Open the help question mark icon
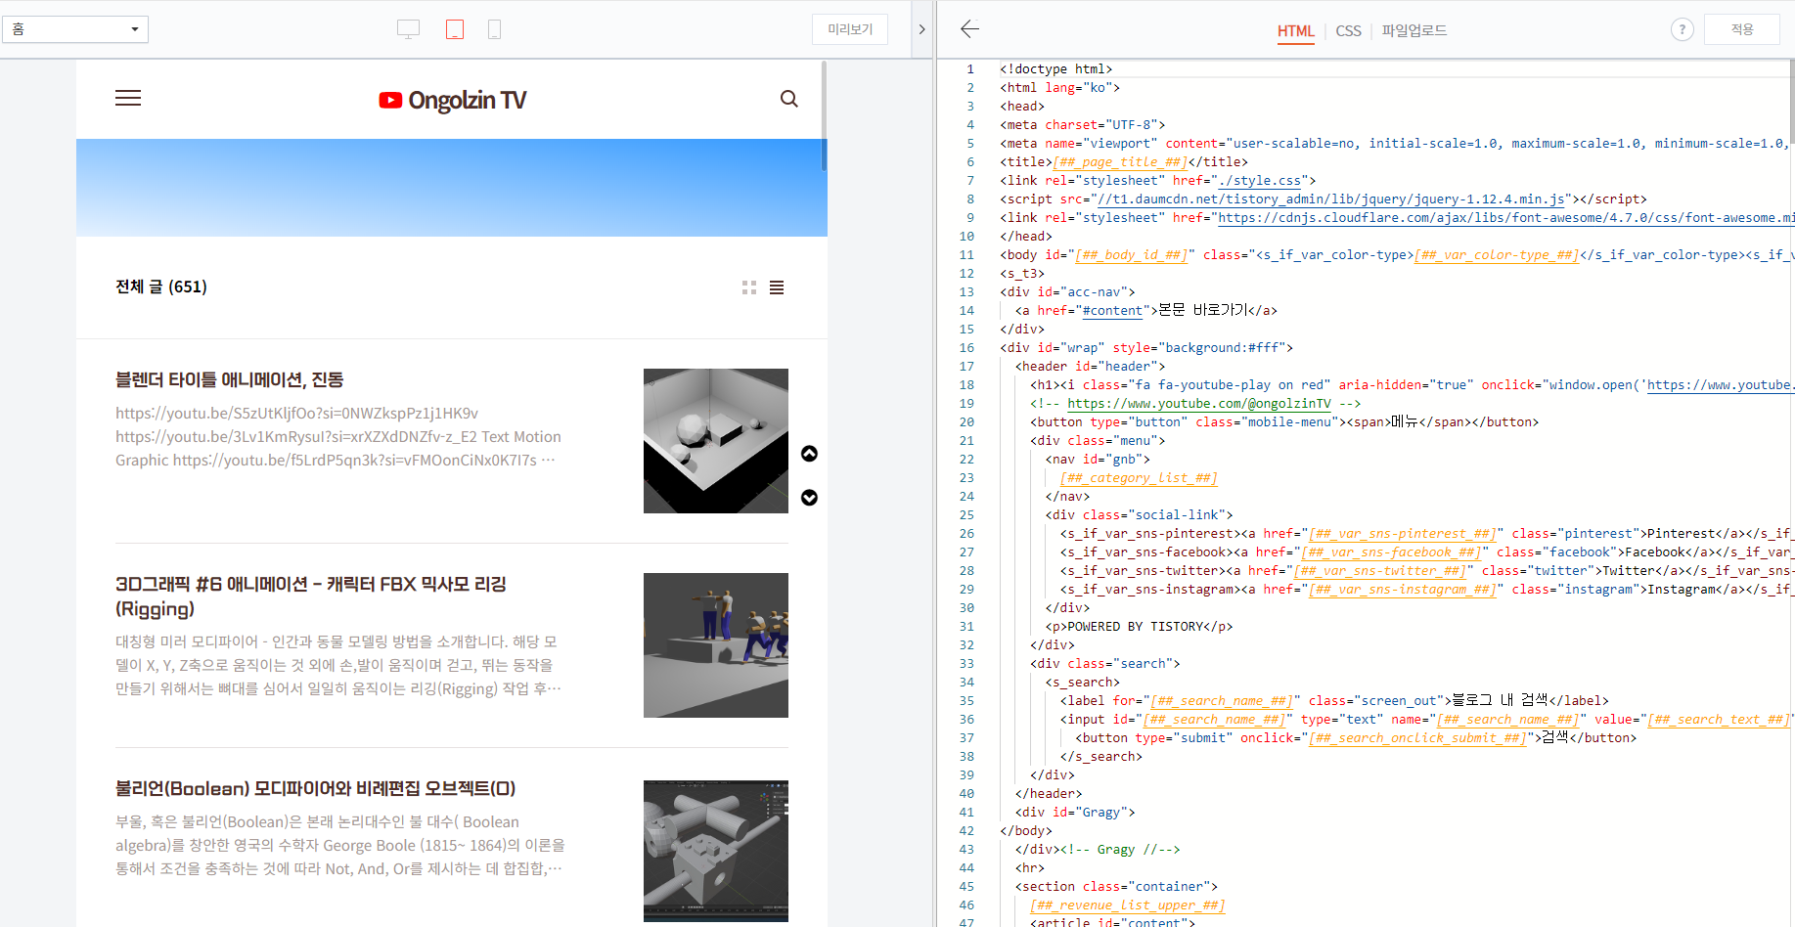This screenshot has width=1795, height=927. [x=1682, y=29]
